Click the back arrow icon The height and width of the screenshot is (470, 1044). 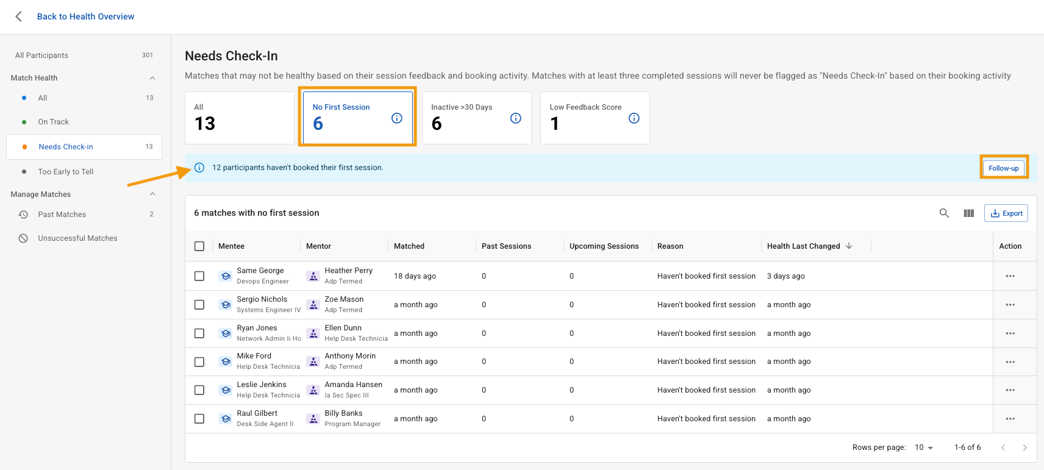coord(19,16)
